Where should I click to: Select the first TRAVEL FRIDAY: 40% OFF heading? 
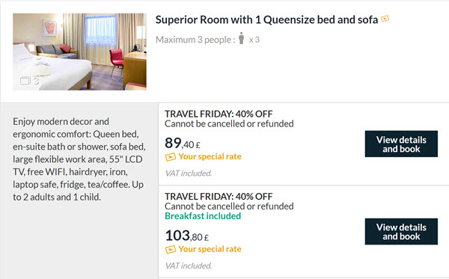click(219, 114)
